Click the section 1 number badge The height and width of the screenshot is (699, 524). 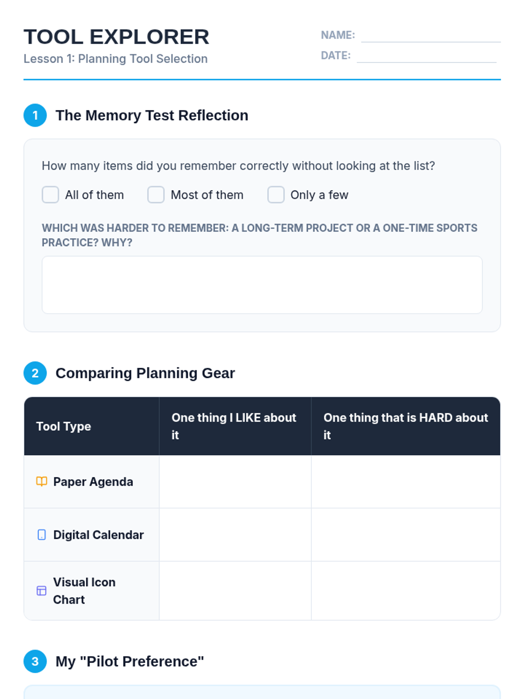pos(35,115)
